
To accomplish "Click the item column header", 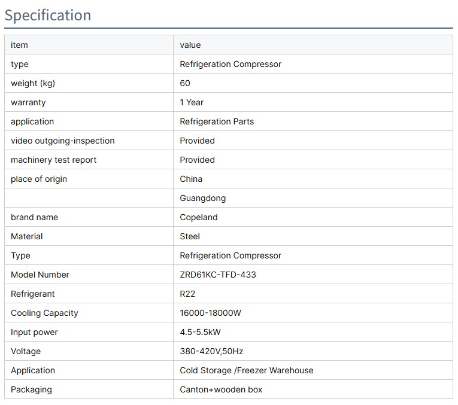I will (x=19, y=45).
